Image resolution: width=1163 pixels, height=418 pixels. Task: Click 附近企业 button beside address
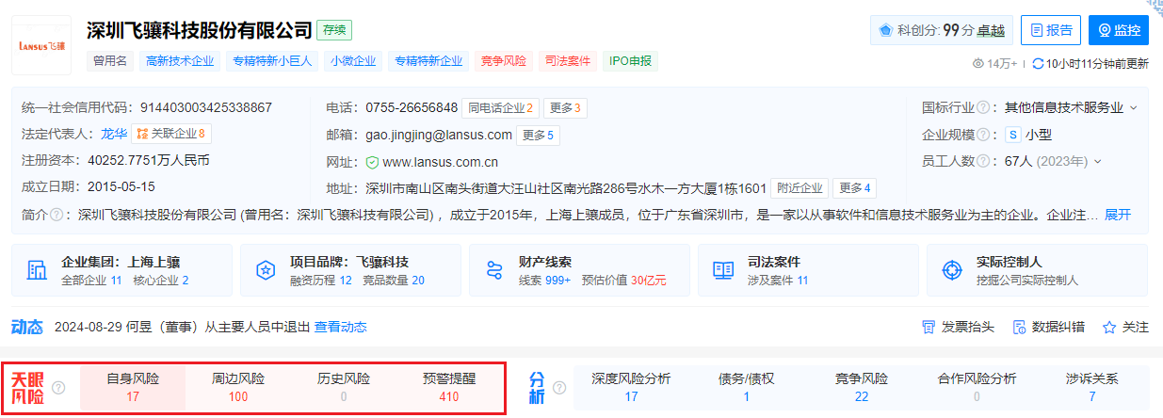coord(800,187)
